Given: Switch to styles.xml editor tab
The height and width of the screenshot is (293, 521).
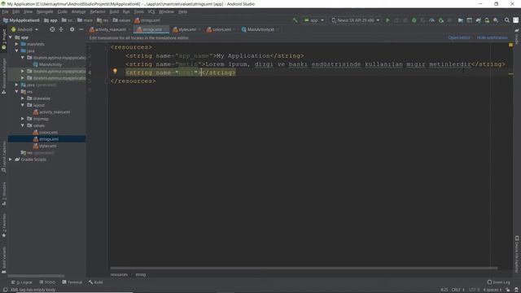Looking at the screenshot, I should [186, 29].
